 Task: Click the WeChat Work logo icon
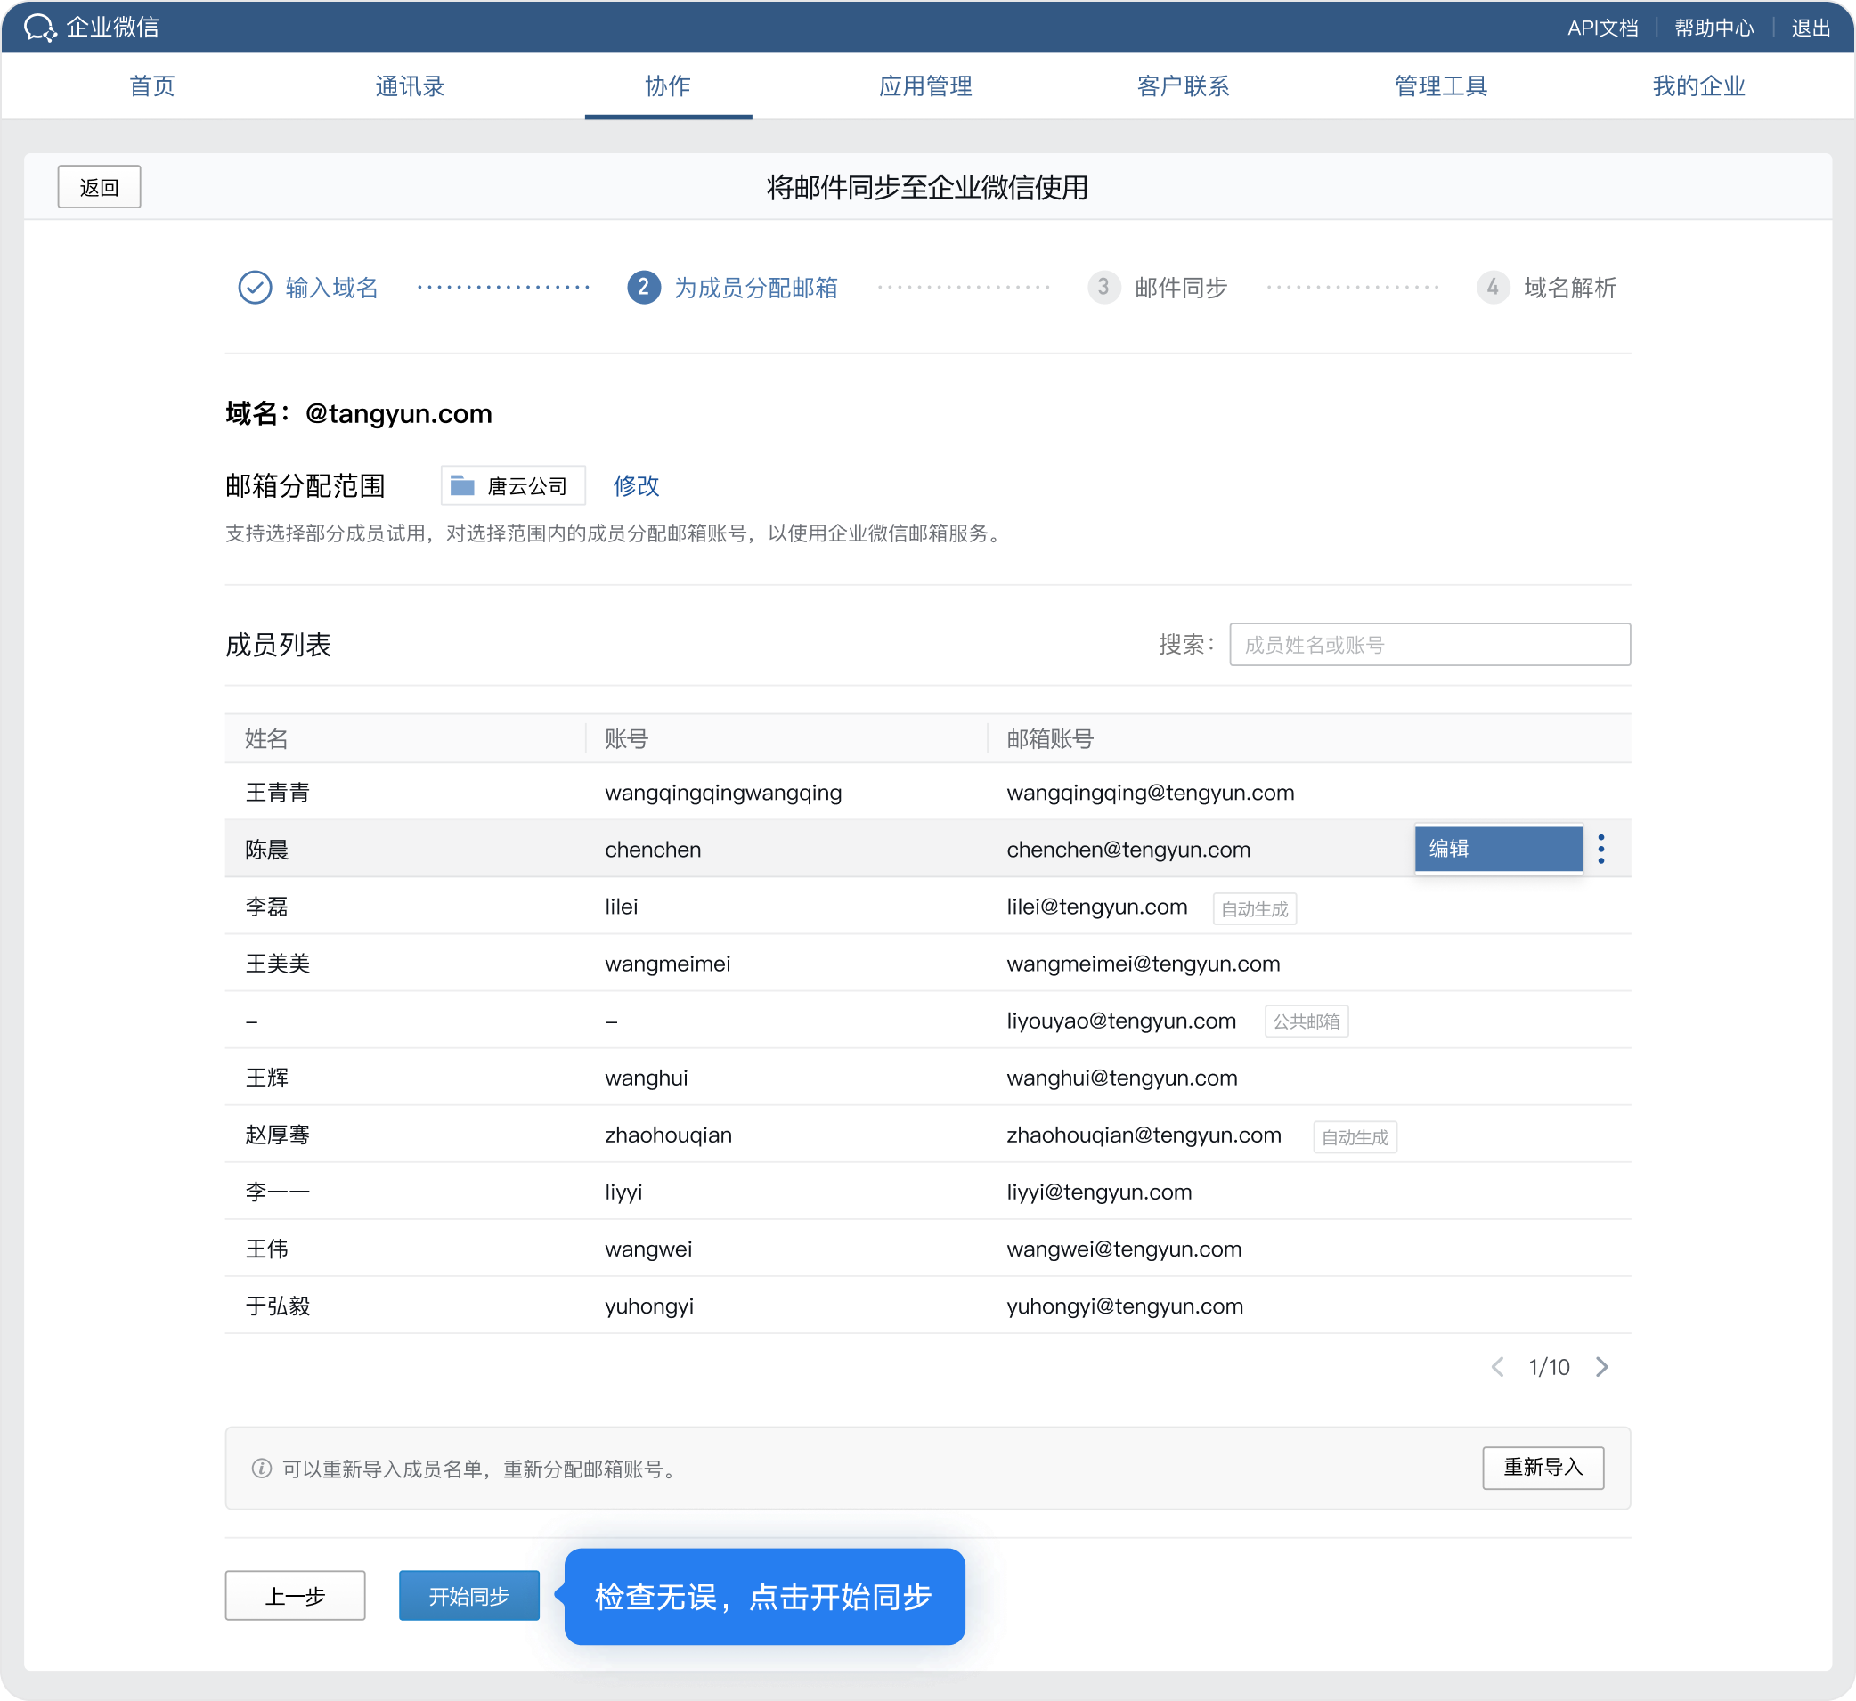[x=39, y=28]
